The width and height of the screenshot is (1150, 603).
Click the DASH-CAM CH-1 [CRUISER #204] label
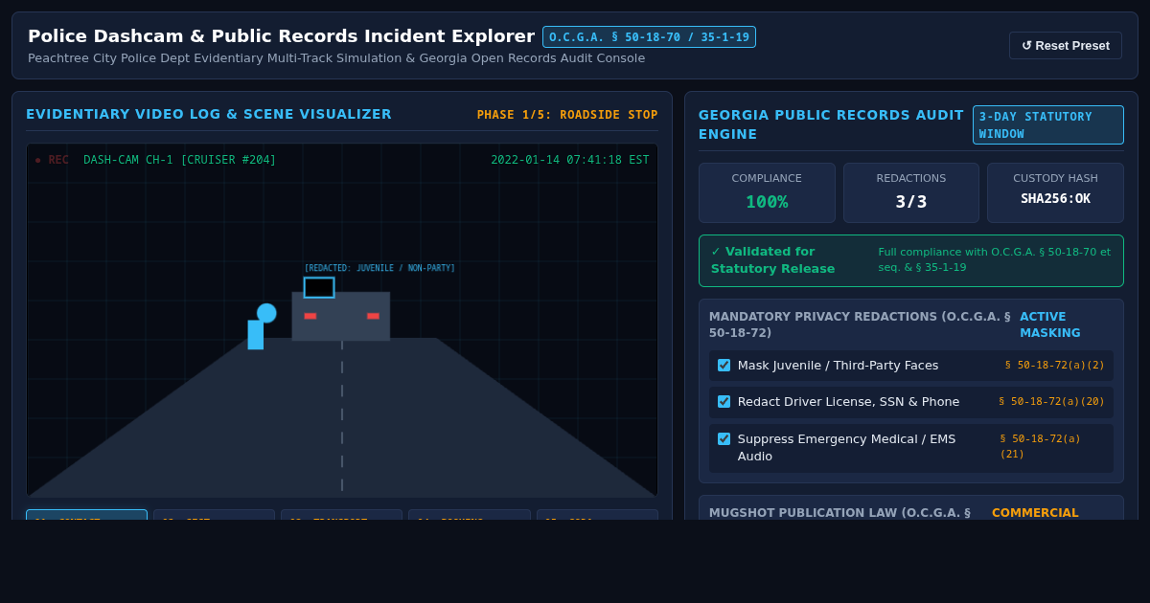179,160
